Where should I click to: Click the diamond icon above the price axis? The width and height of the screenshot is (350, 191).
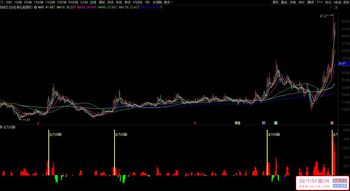[x=331, y=8]
